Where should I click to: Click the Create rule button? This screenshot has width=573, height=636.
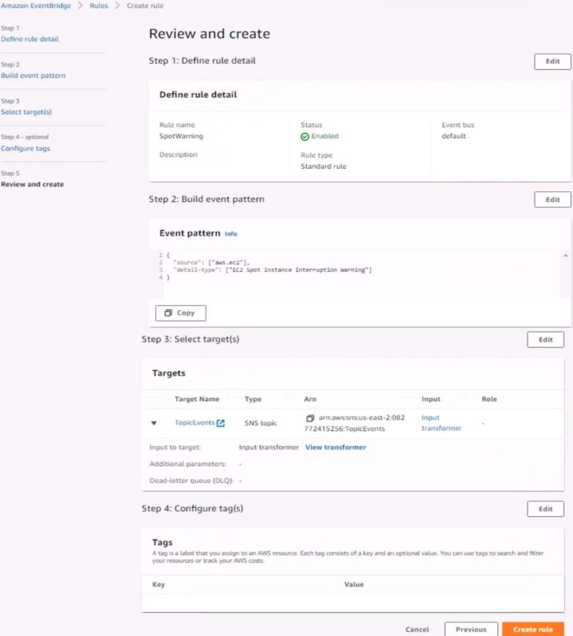pyautogui.click(x=533, y=630)
